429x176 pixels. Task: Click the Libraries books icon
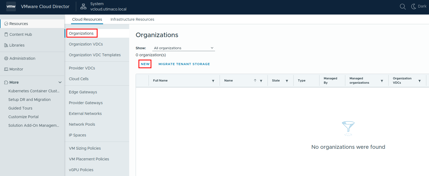(6, 45)
